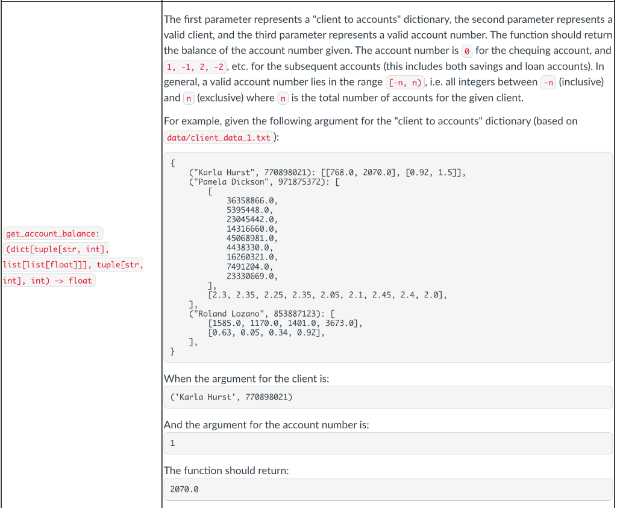This screenshot has height=508, width=617.
Task: Click the return value 2070.0
Action: coord(184,489)
